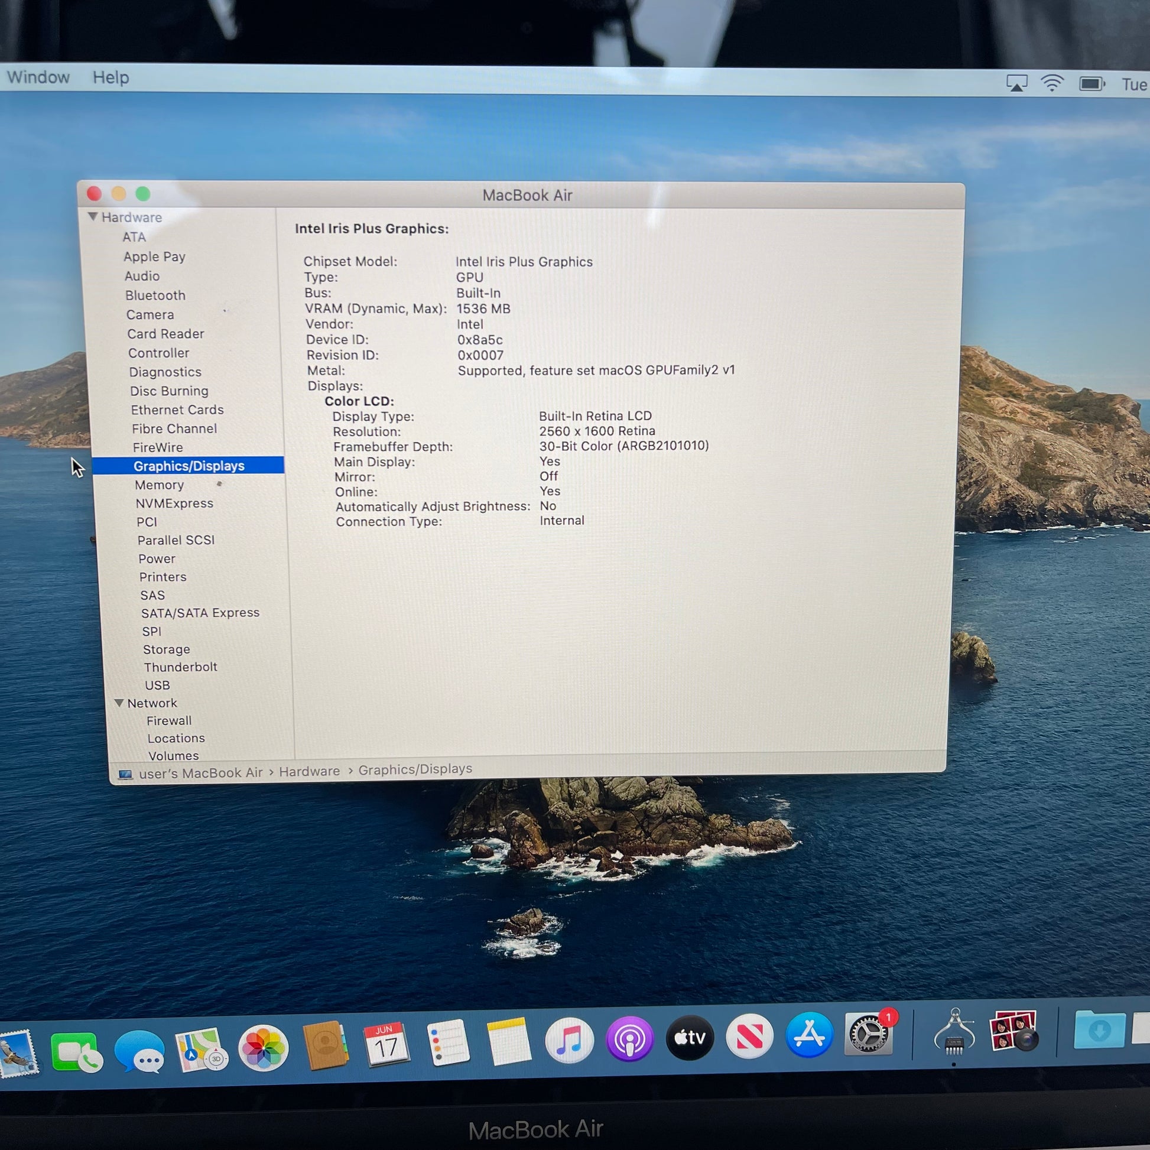Select NVMExpress in the sidebar
Screen dimensions: 1150x1150
(174, 503)
